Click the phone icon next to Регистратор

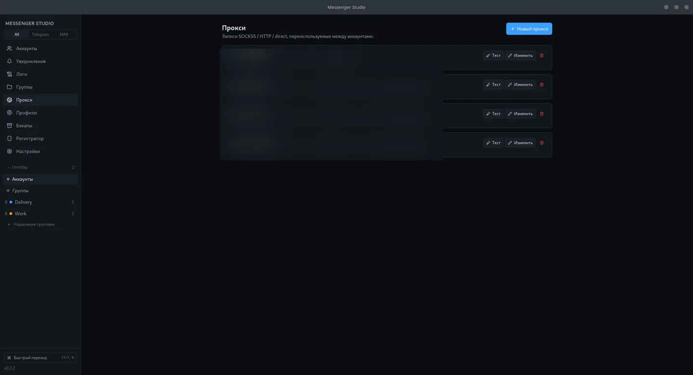pyautogui.click(x=9, y=138)
